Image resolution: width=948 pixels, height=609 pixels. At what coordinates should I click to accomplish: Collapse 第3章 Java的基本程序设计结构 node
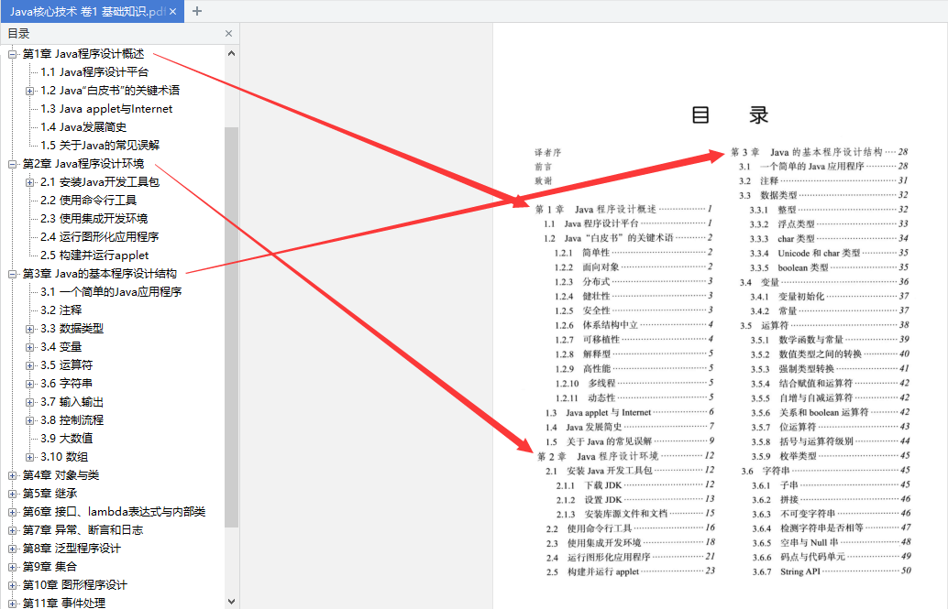point(12,275)
